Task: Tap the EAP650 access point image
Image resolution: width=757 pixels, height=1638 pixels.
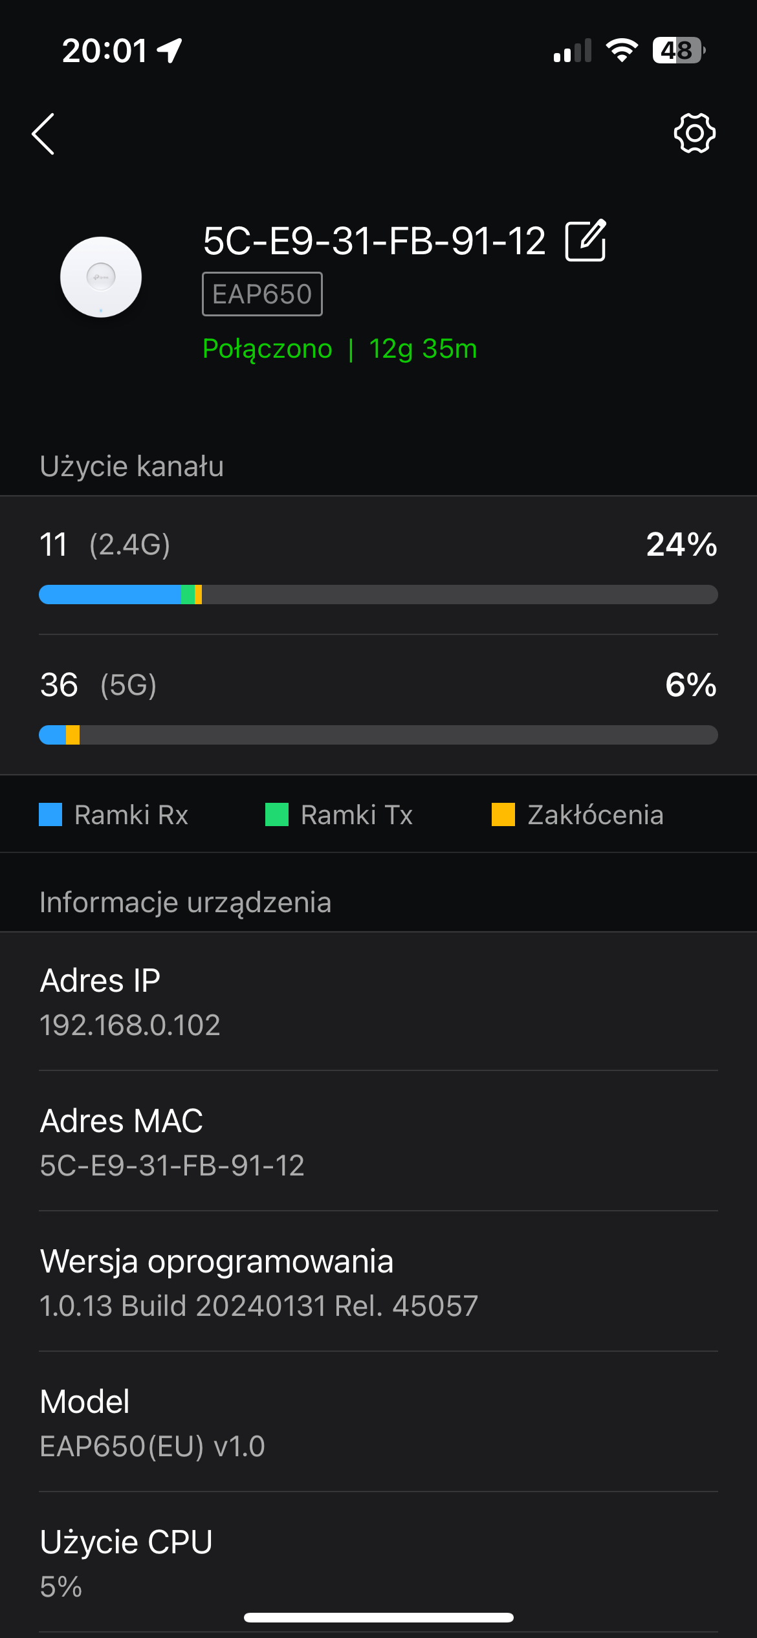Action: (101, 277)
